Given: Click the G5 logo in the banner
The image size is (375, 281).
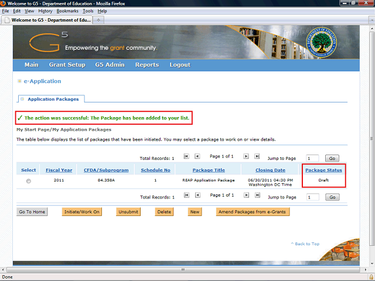Looking at the screenshot, I should pyautogui.click(x=49, y=42).
